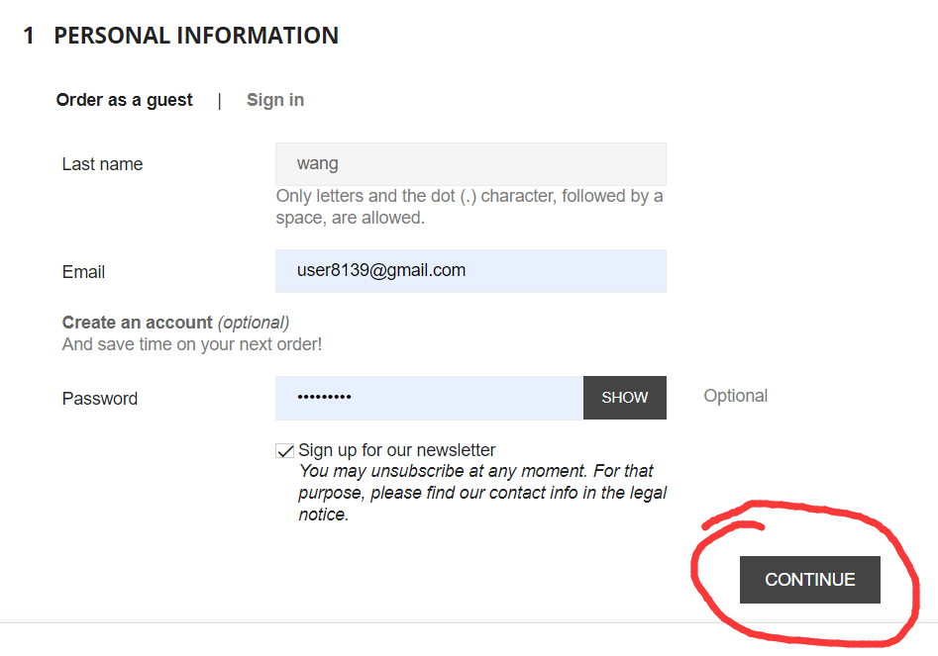Screen dimensions: 938x656
Task: Focus the Email address input field
Action: pos(469,271)
